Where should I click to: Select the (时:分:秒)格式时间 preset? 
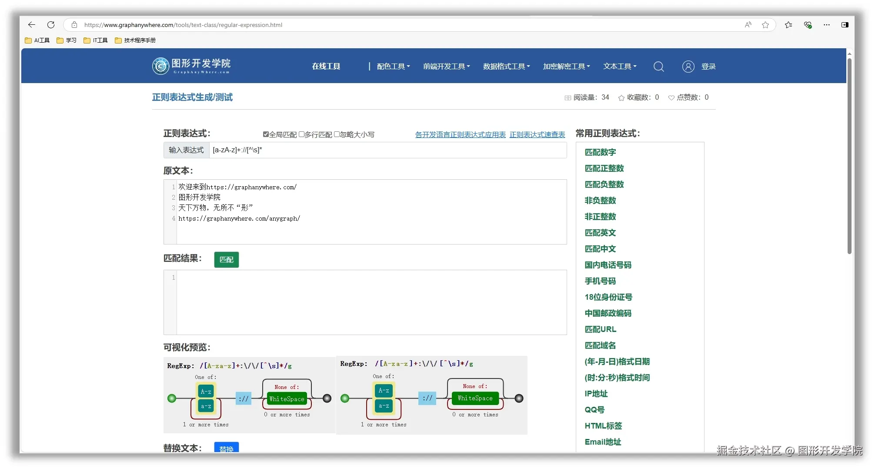tap(617, 378)
